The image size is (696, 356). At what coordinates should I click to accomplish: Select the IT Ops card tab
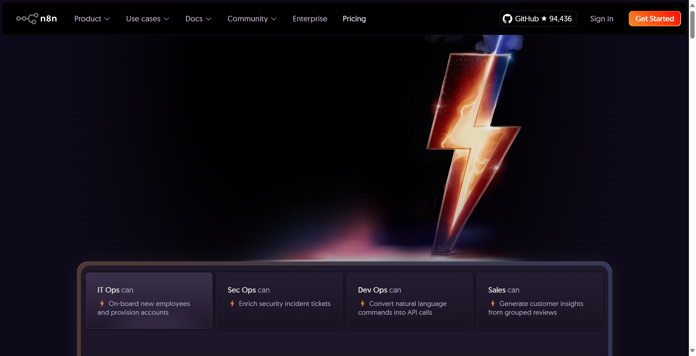(x=149, y=300)
